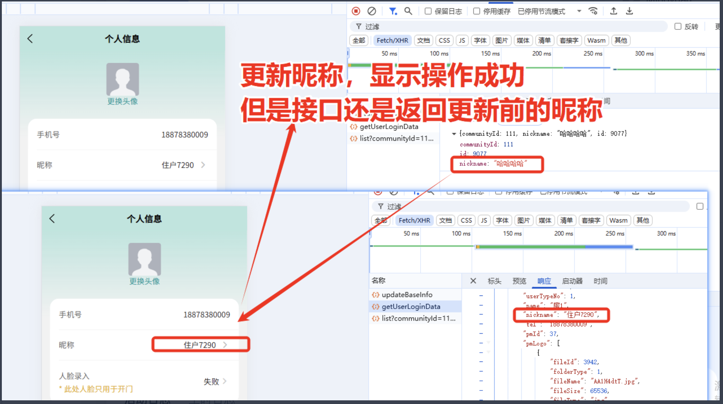Select the Fetch/XHR filter in upper panel
723x404 pixels.
[392, 40]
